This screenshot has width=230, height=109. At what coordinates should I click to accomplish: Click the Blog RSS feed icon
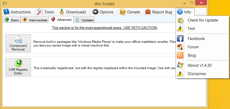180,55
